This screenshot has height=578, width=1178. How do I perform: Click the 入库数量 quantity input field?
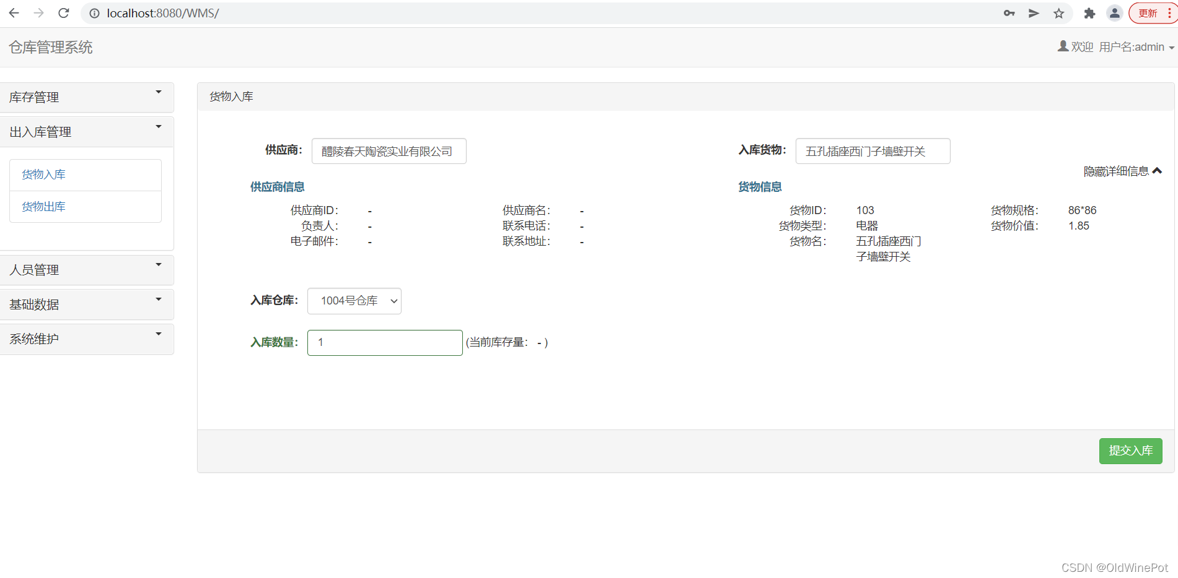[384, 342]
